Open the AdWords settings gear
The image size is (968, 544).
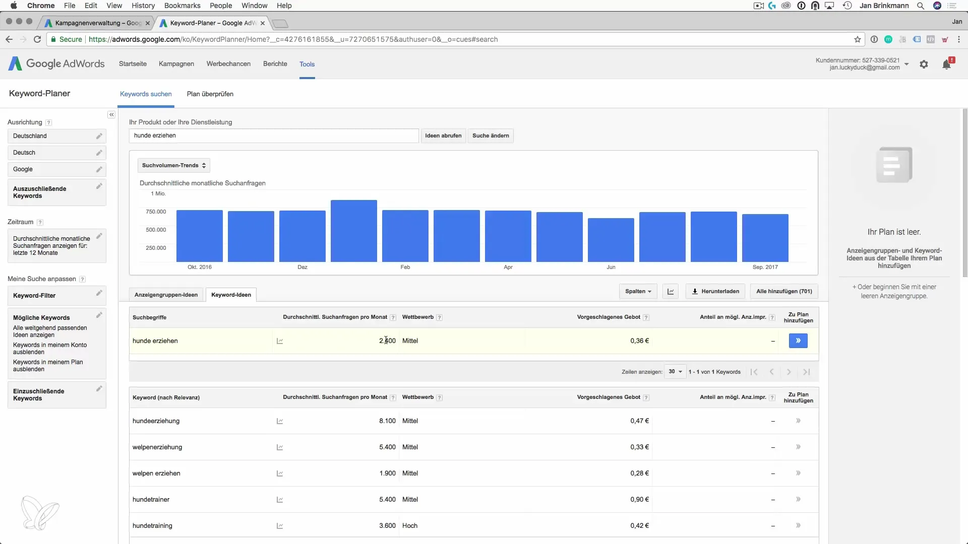[924, 64]
